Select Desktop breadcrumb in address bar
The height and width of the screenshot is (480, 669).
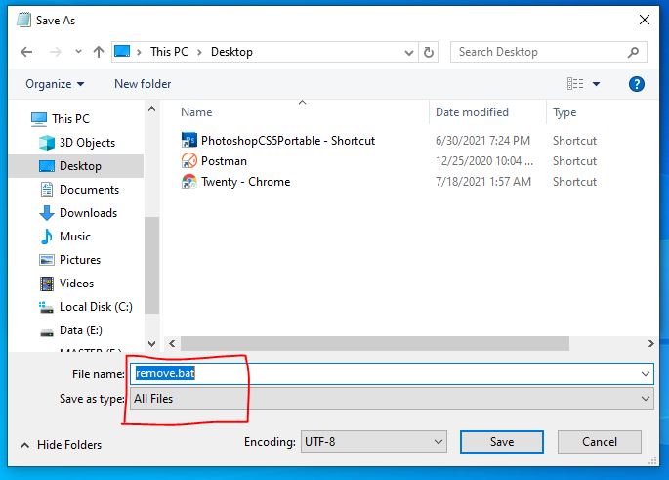tap(231, 52)
